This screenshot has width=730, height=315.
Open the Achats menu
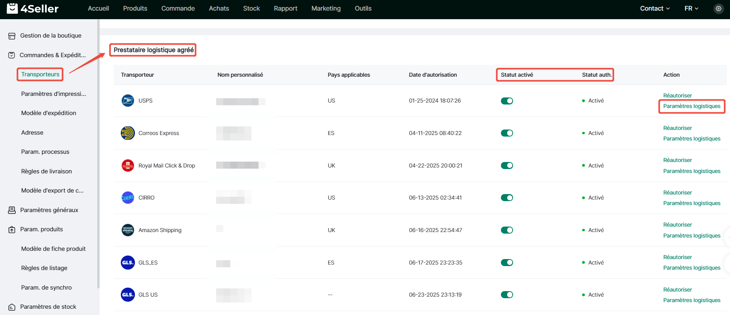coord(219,8)
